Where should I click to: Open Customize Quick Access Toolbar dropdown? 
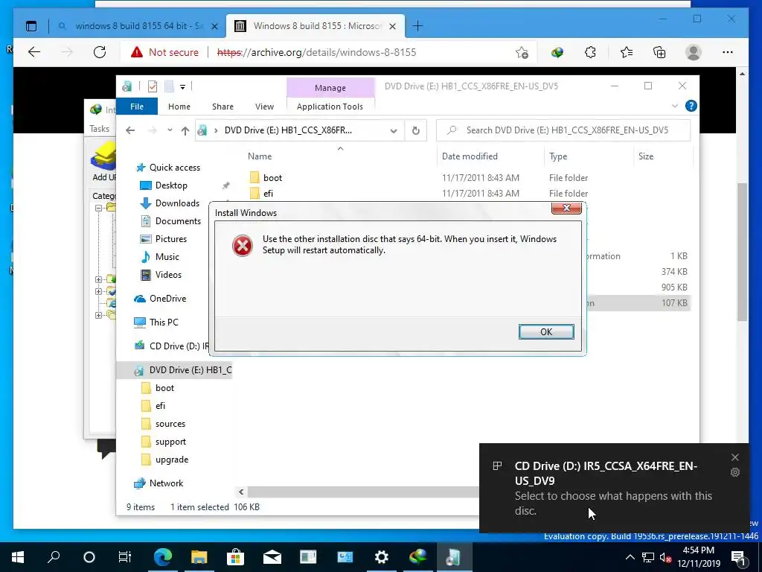183,87
